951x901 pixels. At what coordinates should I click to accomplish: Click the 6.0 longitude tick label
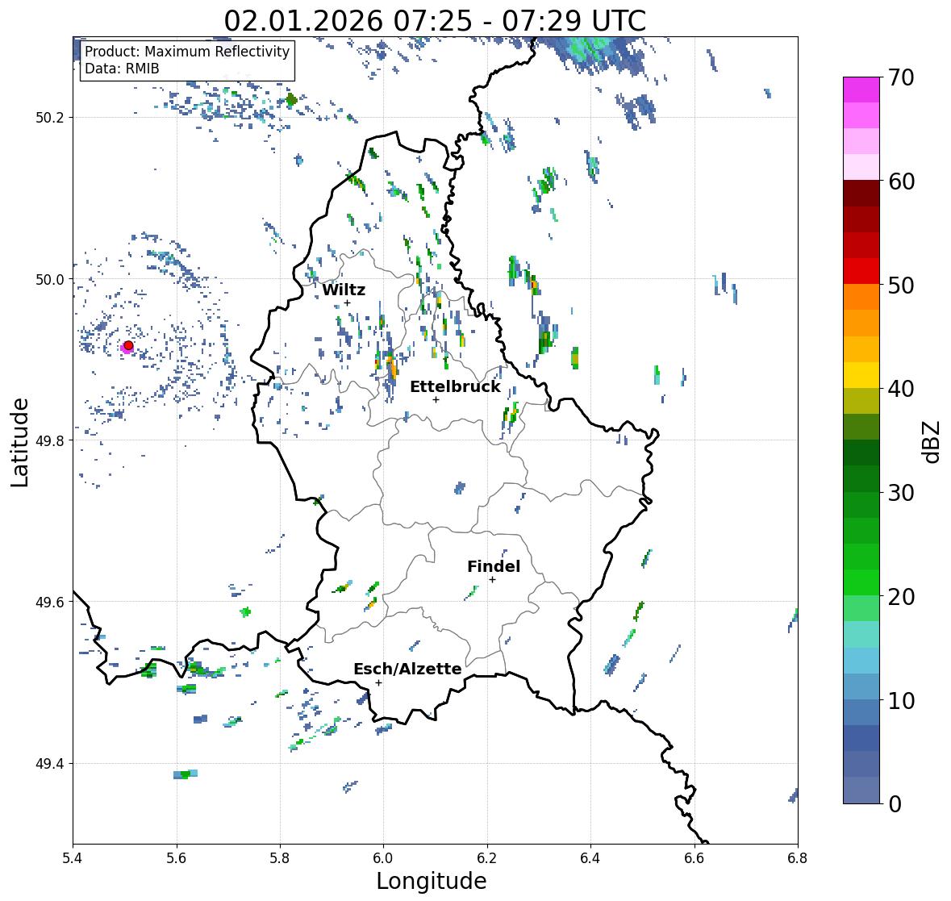tap(383, 858)
